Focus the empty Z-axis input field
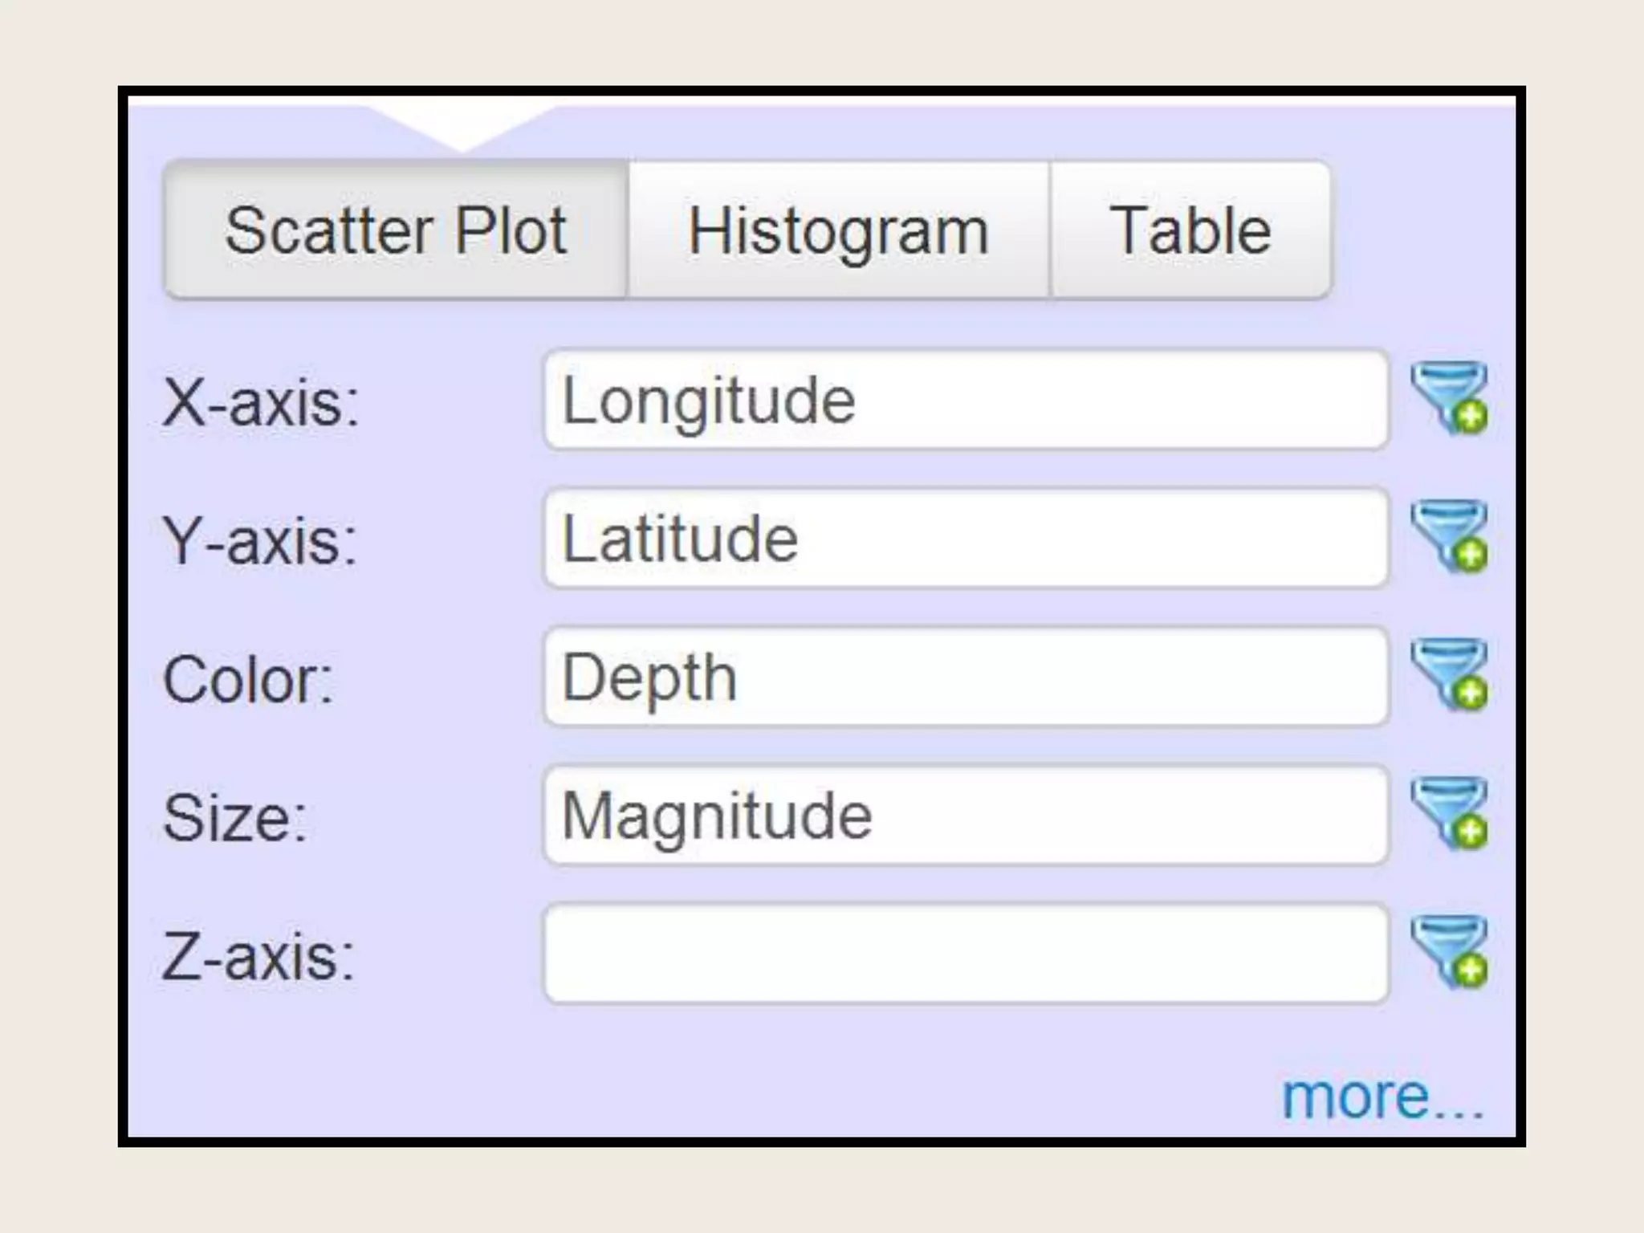 pyautogui.click(x=966, y=954)
